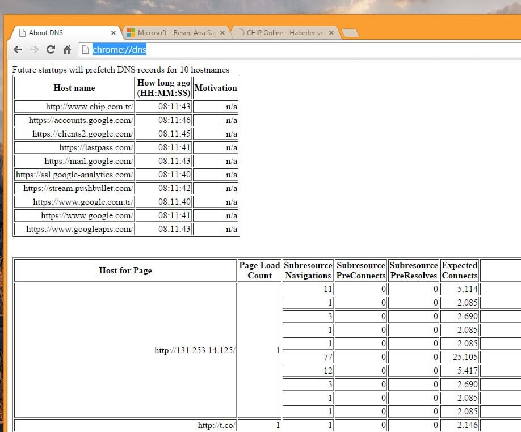Click the 2.146 Expected Connects value for t.co

pos(460,425)
